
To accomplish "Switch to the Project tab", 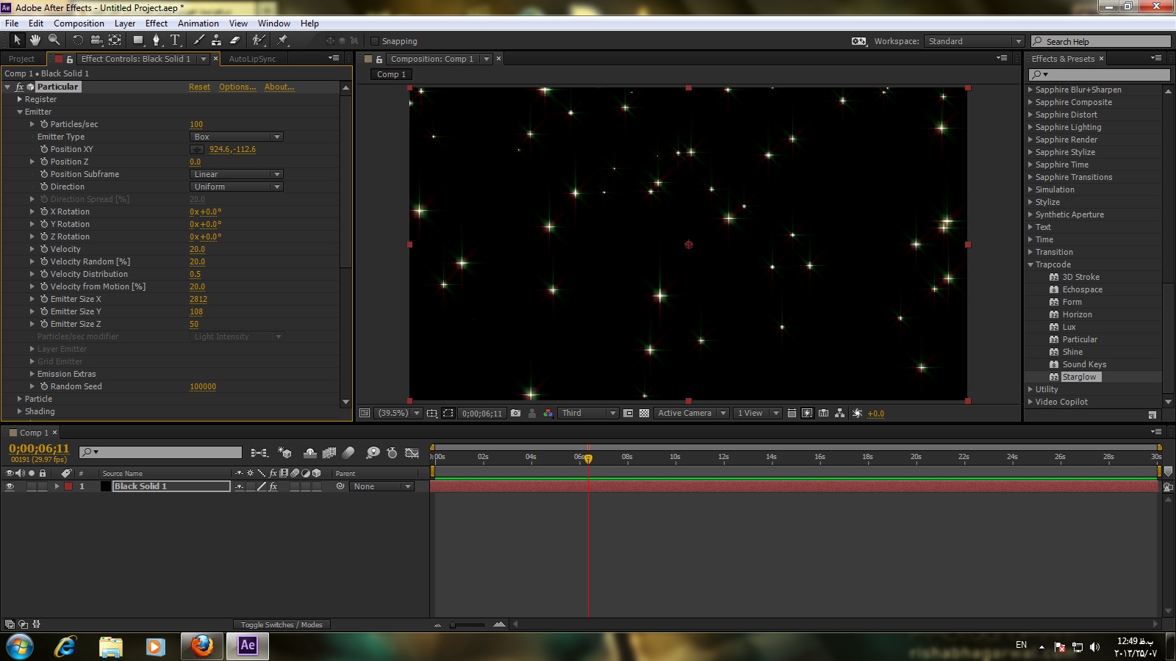I will [21, 59].
